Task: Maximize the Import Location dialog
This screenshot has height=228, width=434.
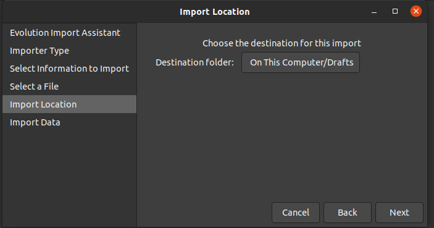Action: [x=395, y=11]
